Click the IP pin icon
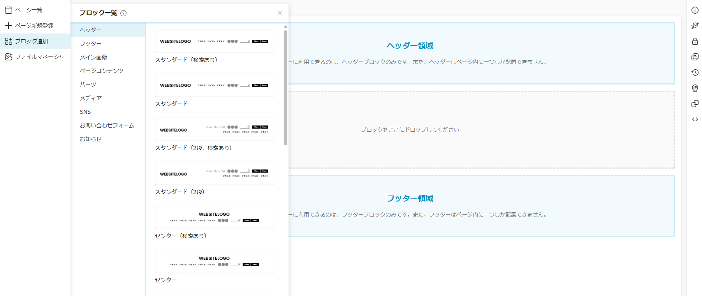 pyautogui.click(x=695, y=88)
